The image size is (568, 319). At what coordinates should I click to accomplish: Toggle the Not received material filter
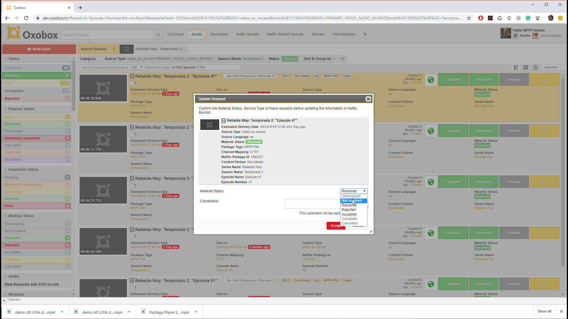[36, 231]
